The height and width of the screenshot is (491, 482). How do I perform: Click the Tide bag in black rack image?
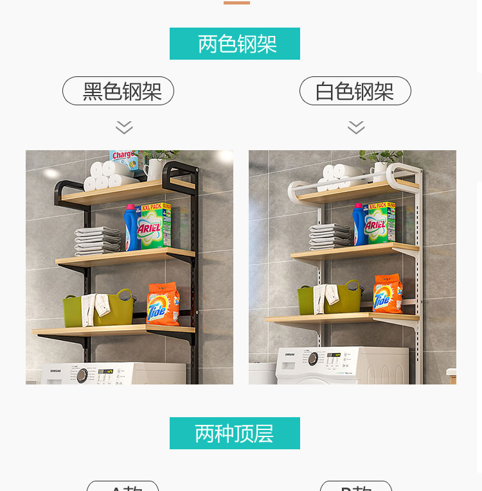pyautogui.click(x=163, y=303)
